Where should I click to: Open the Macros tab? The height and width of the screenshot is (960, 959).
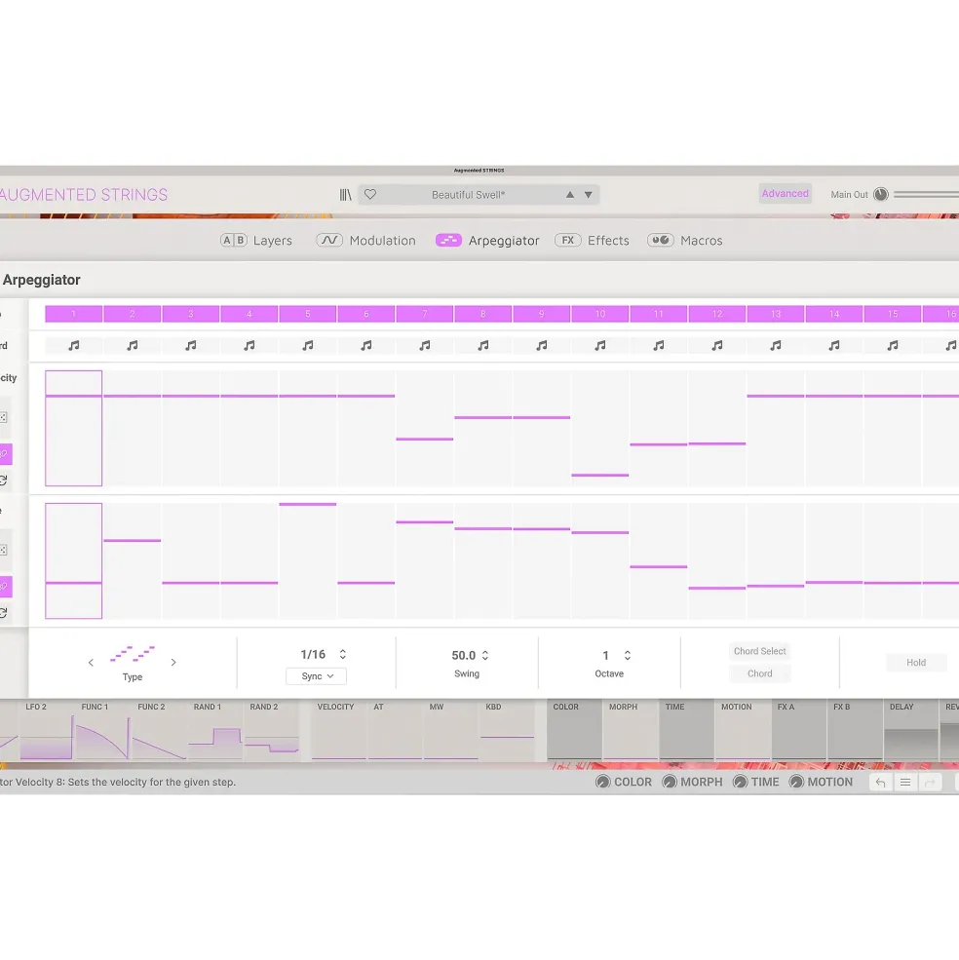[684, 241]
